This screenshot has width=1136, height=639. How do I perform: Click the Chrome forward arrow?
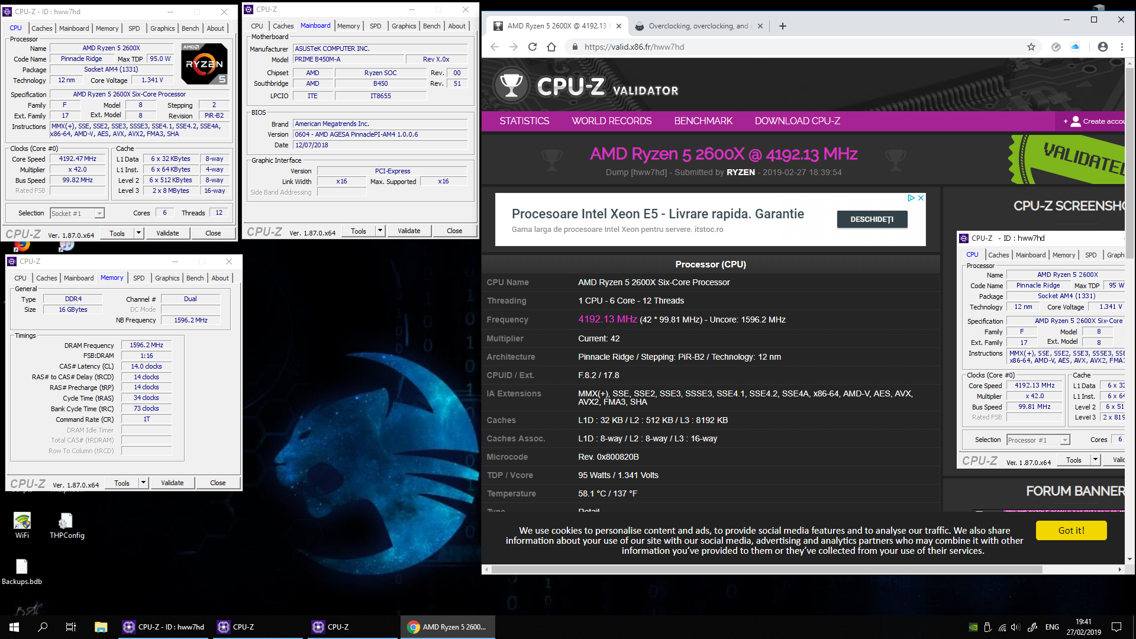click(x=514, y=47)
